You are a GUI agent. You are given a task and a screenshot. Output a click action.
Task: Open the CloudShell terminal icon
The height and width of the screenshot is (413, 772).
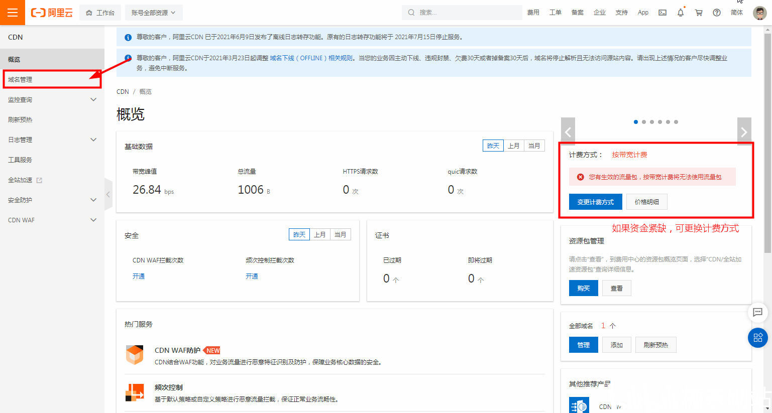point(662,12)
